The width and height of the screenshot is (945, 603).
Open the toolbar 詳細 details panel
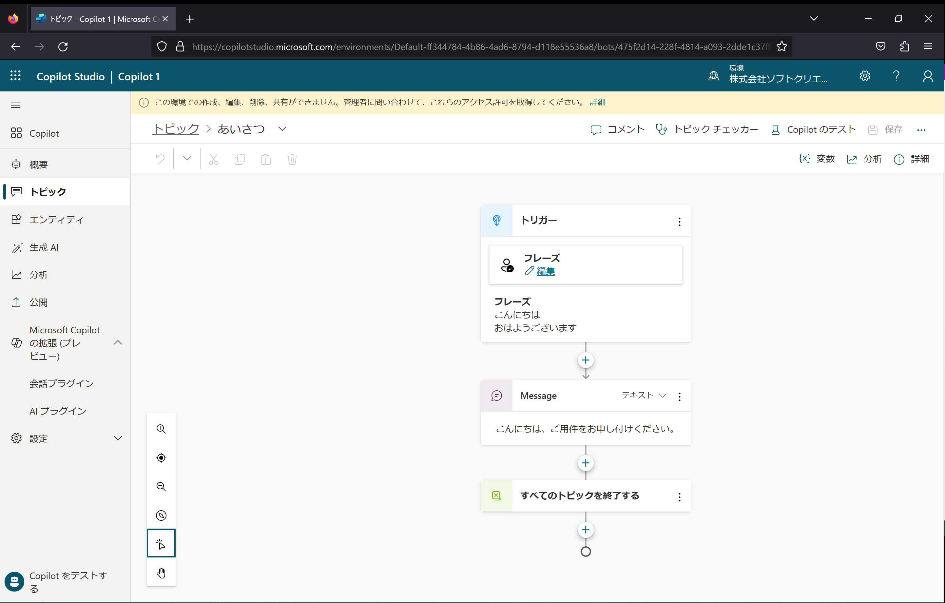(x=911, y=159)
